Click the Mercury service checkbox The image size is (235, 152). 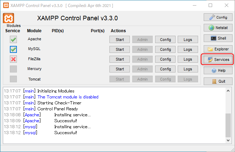click(13, 69)
